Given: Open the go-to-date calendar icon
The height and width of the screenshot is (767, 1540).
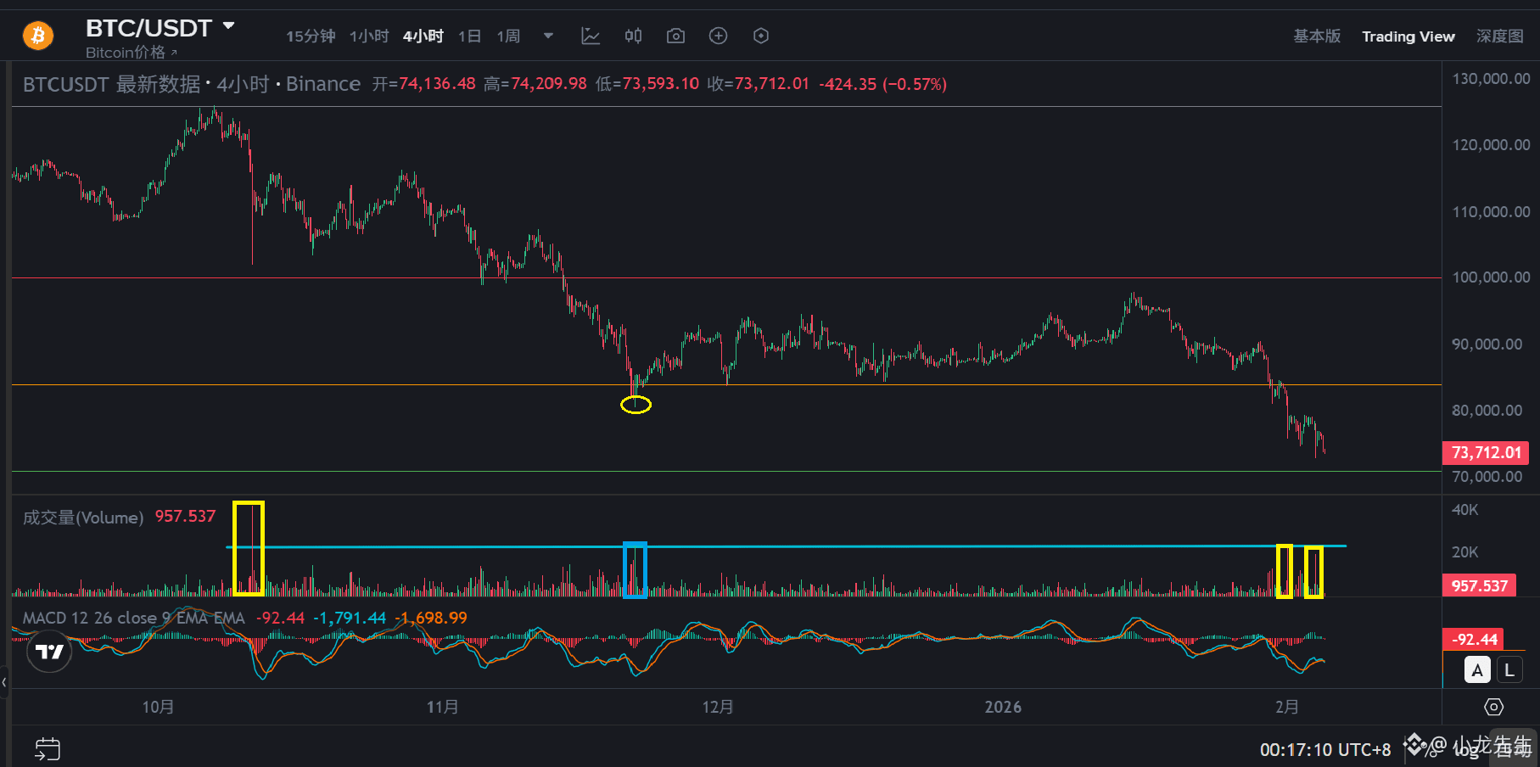Looking at the screenshot, I should pyautogui.click(x=48, y=748).
